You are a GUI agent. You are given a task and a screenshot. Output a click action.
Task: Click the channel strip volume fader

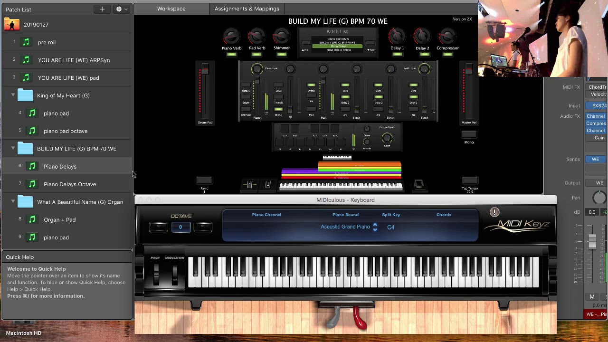592,241
